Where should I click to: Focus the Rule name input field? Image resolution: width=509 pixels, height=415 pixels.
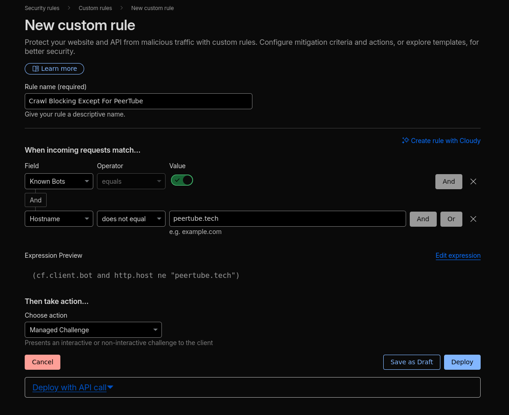tap(138, 101)
